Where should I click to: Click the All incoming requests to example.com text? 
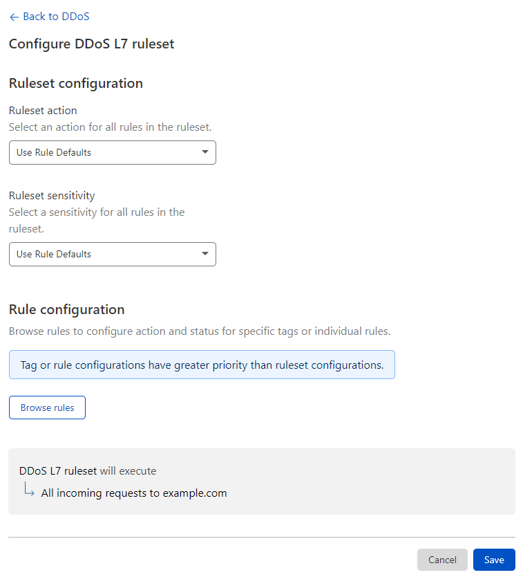[134, 493]
